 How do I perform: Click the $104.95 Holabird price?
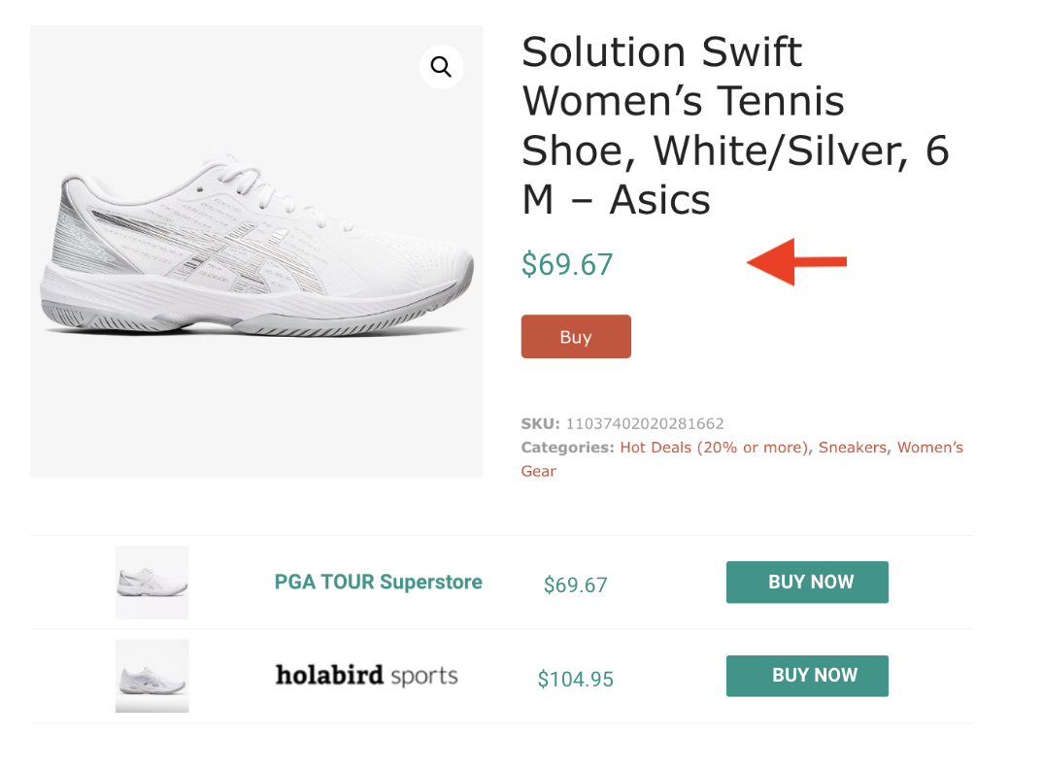(575, 680)
